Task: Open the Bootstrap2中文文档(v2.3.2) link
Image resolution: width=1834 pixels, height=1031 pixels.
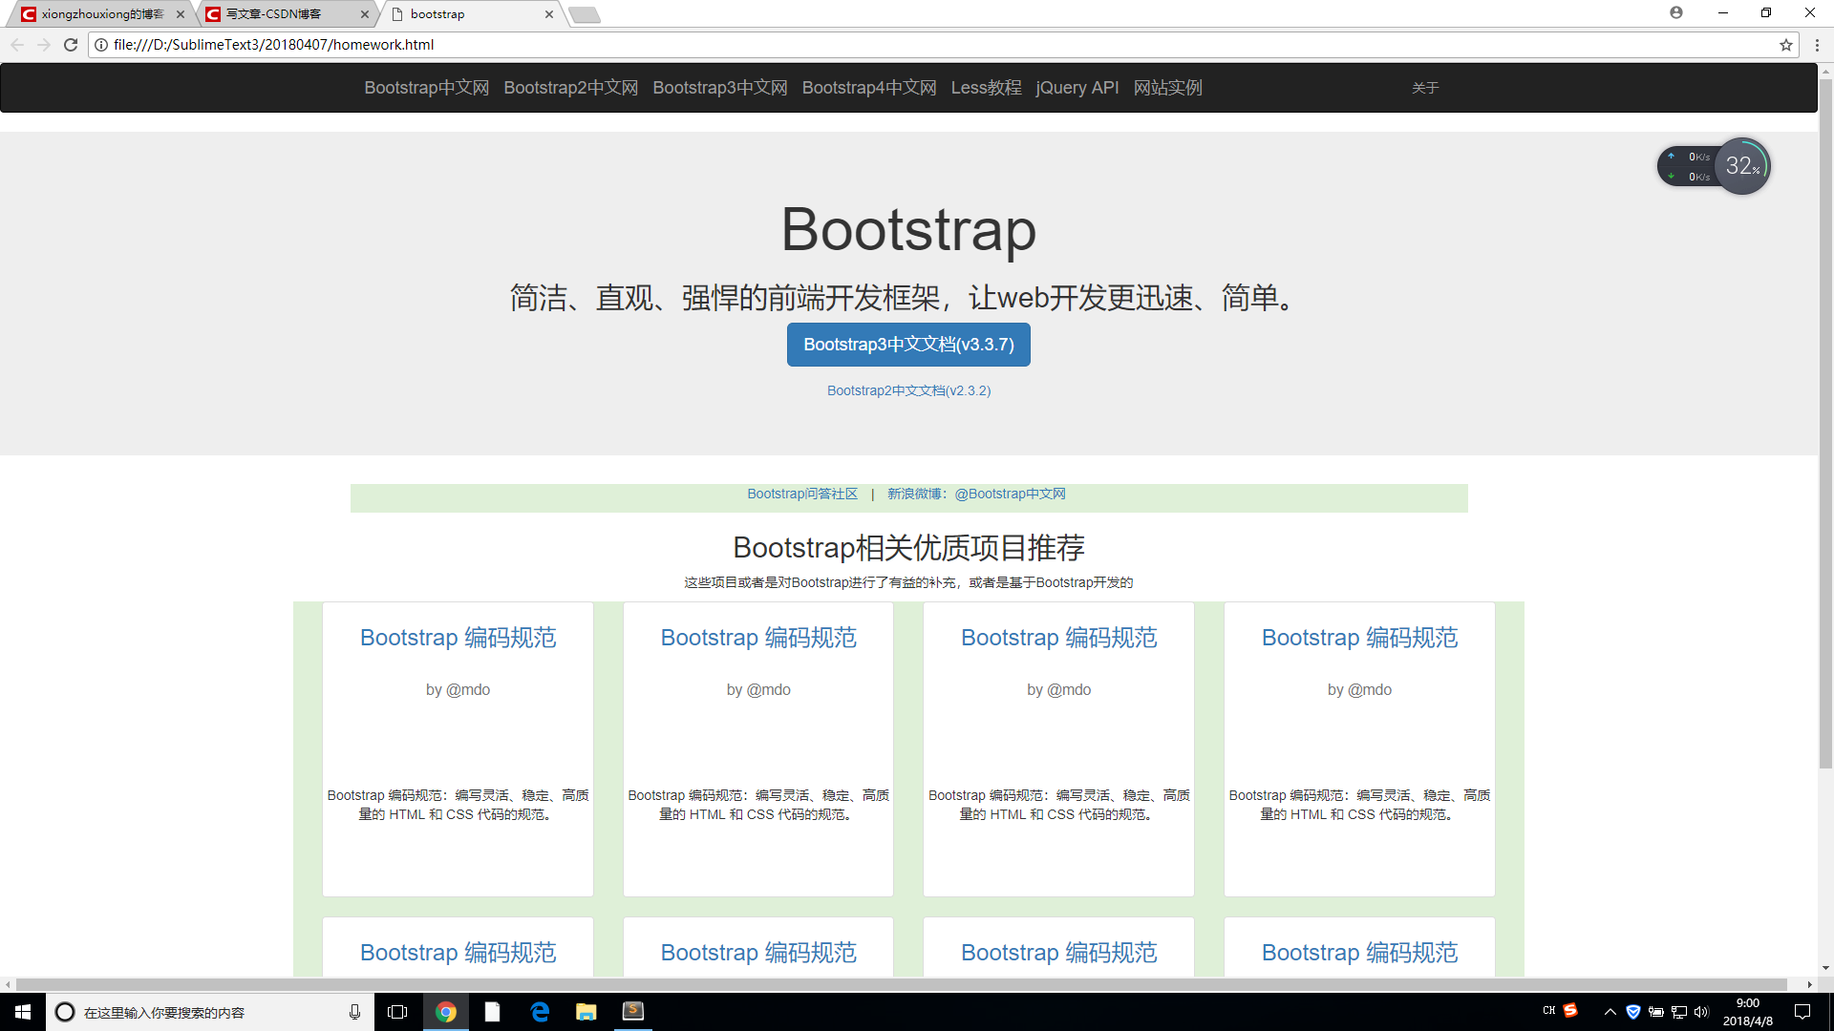Action: 908,390
